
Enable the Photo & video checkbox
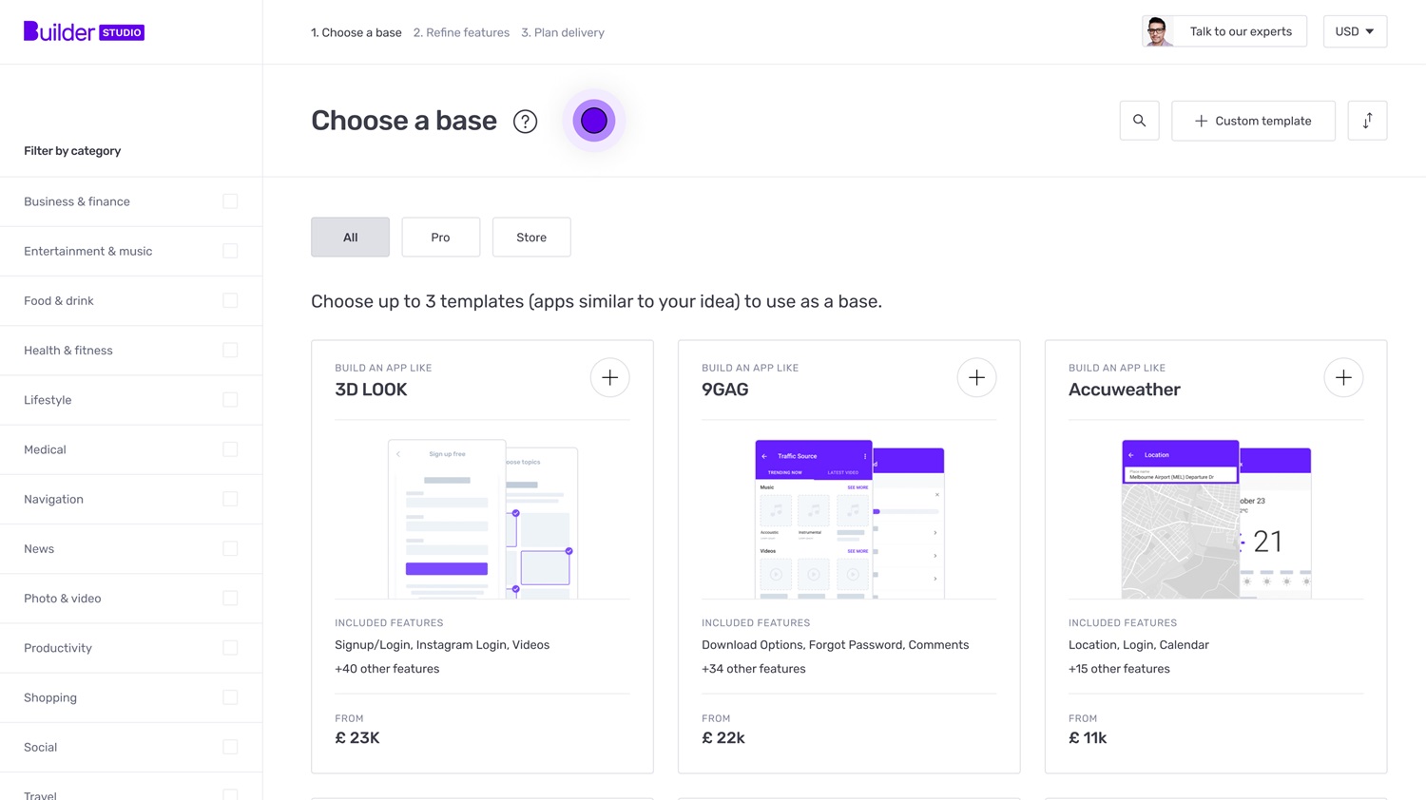coord(230,599)
